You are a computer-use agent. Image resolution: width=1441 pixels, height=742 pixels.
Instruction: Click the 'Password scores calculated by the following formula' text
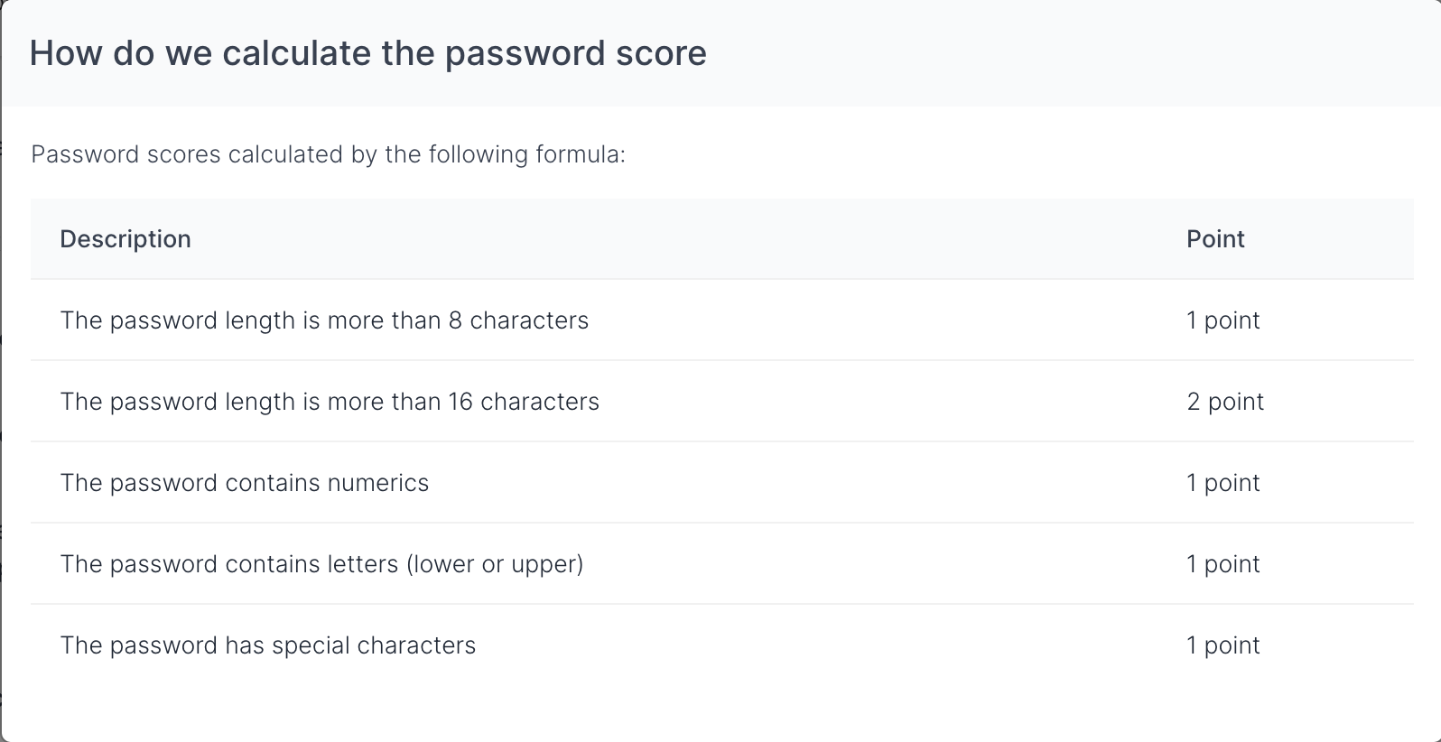coord(328,154)
